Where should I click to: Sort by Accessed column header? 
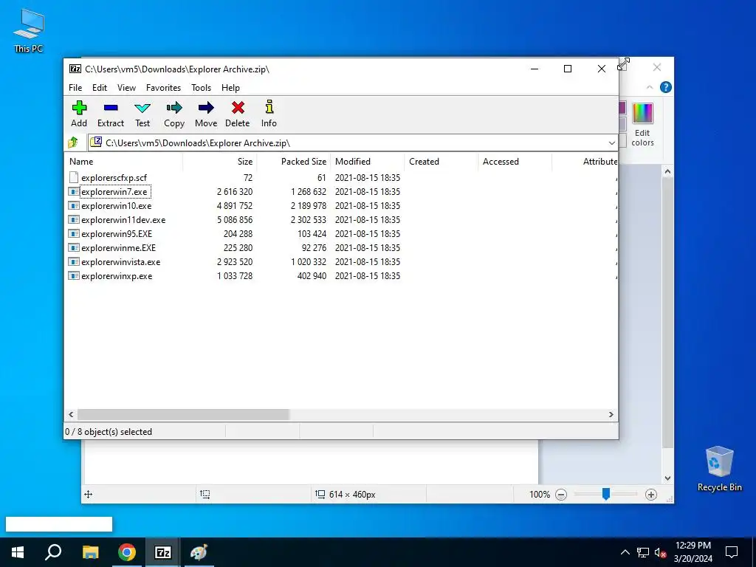click(x=515, y=162)
